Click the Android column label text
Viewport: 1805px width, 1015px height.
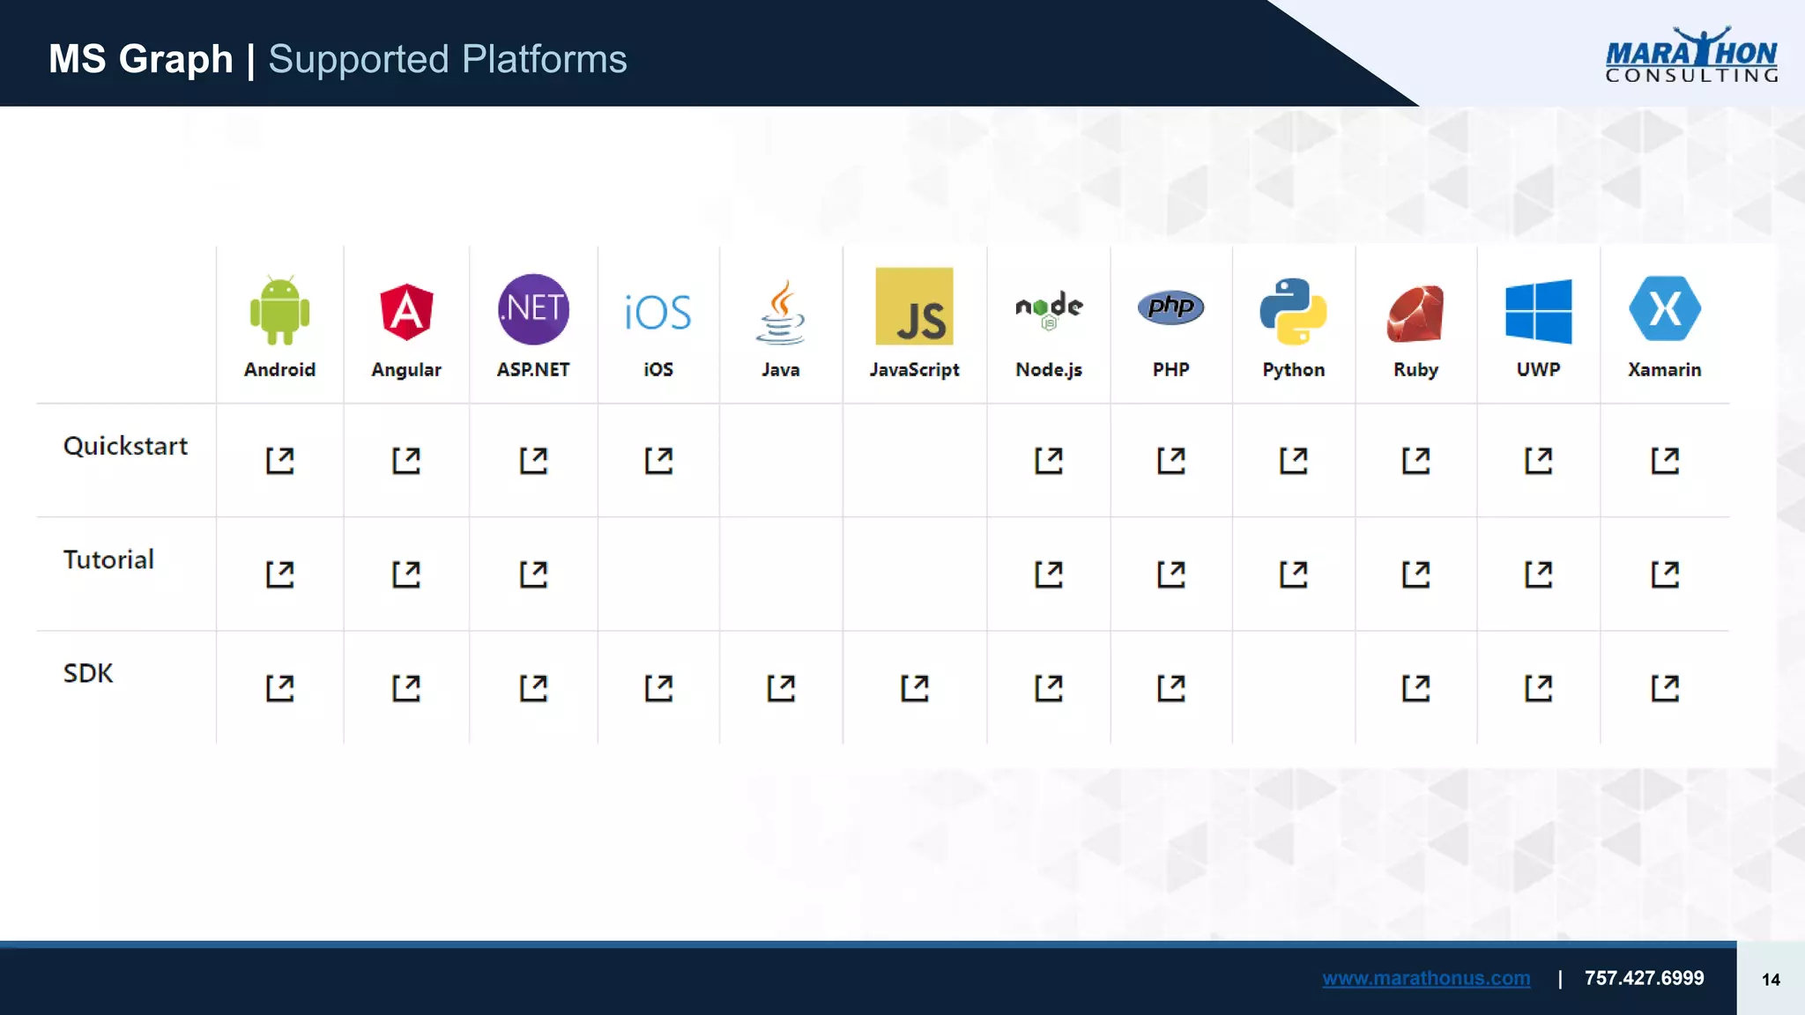click(x=279, y=369)
